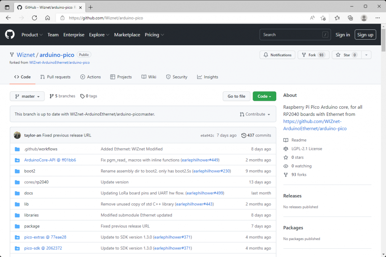Expand the Product menu in header
Viewport: 386px width, 257px height.
(32, 35)
